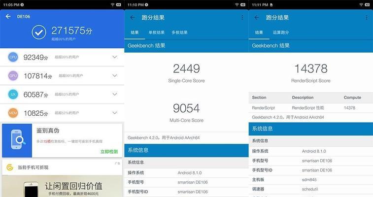This screenshot has height=197, width=373.
Task: Tap the RenderScript 性能 description cell
Action: pyautogui.click(x=308, y=108)
